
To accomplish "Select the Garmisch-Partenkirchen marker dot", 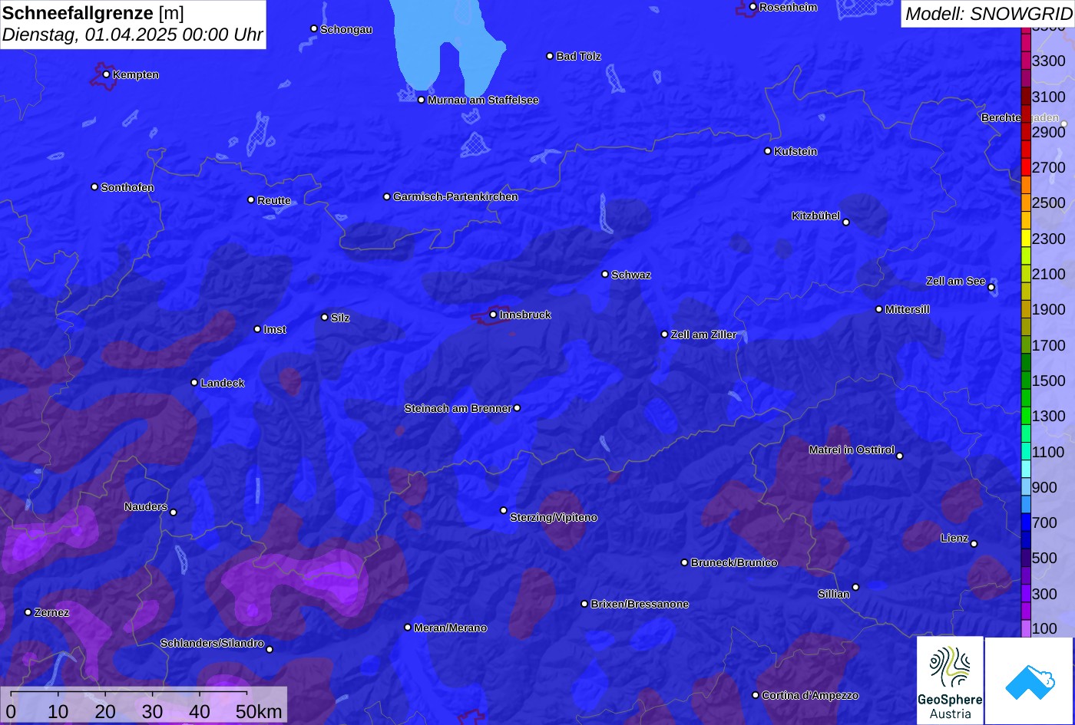I will click(x=387, y=196).
